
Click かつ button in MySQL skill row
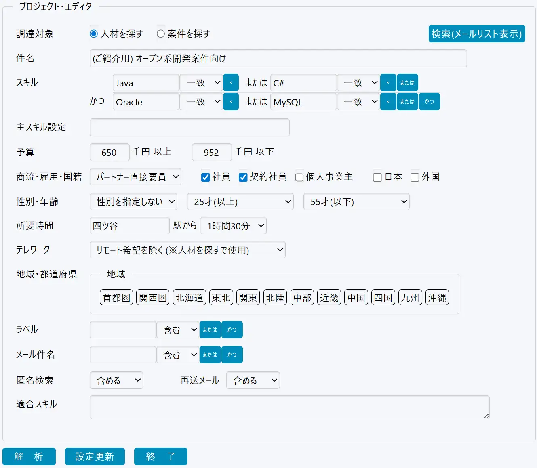[429, 102]
